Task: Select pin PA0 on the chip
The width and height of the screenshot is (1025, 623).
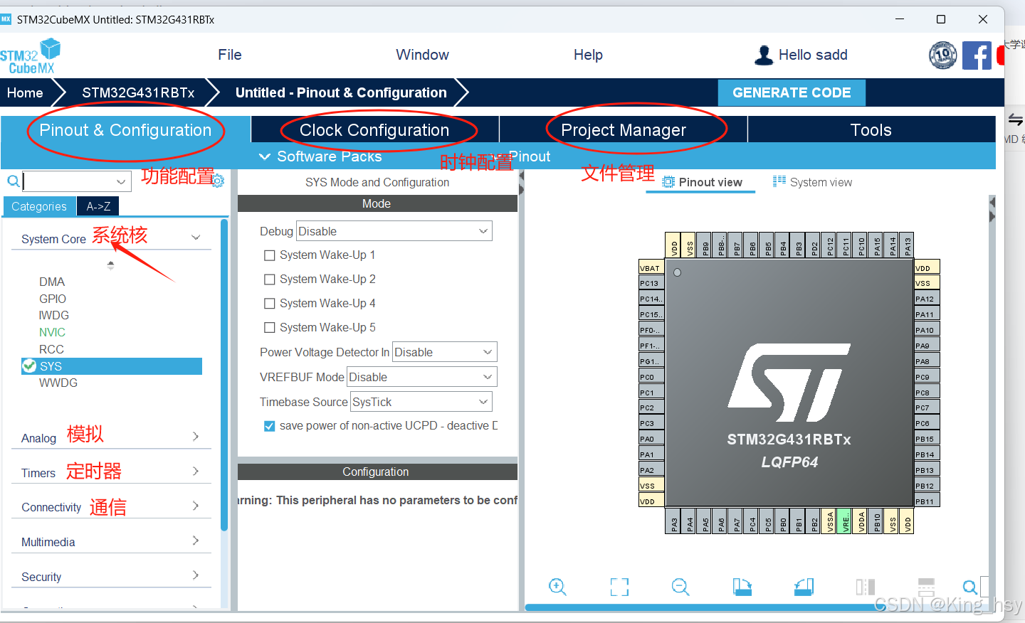Action: point(651,439)
